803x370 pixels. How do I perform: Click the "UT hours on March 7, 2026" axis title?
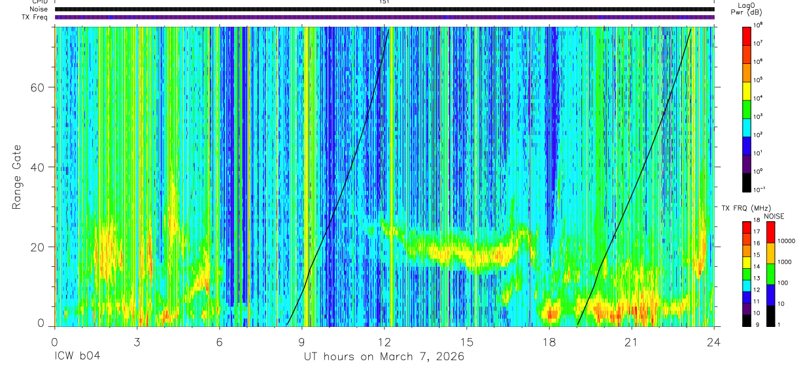pos(384,357)
